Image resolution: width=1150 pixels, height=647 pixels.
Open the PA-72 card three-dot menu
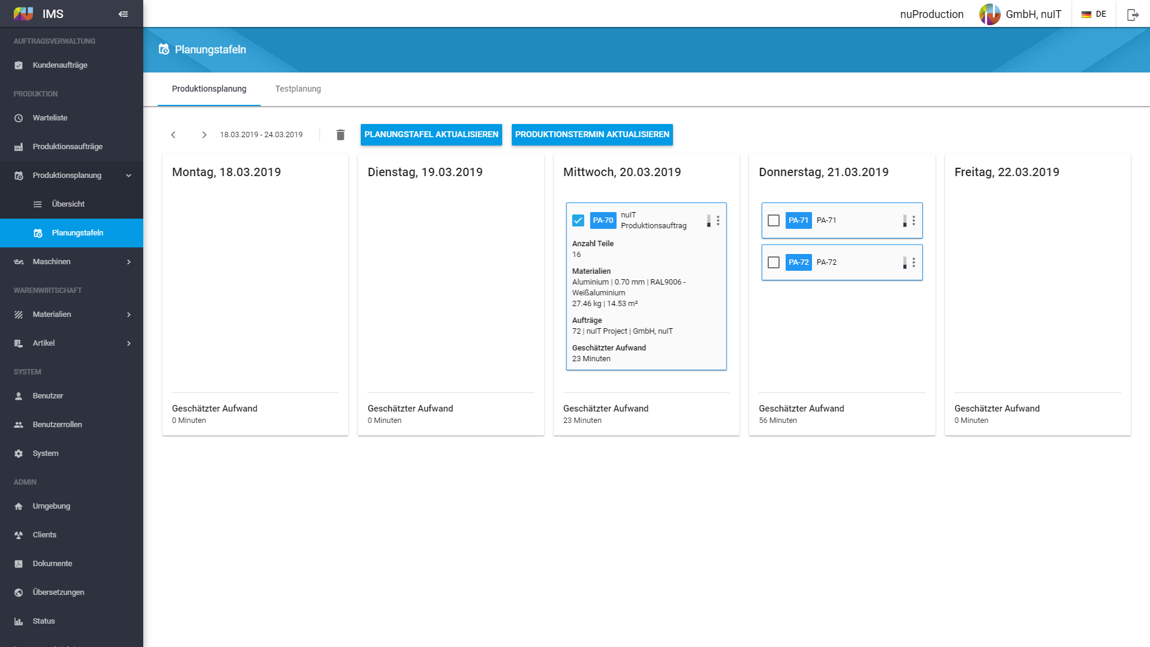point(914,262)
